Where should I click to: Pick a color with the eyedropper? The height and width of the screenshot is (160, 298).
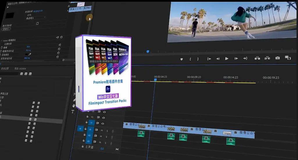tap(30, 54)
